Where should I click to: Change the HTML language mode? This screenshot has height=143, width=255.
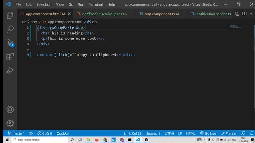[x=190, y=133]
